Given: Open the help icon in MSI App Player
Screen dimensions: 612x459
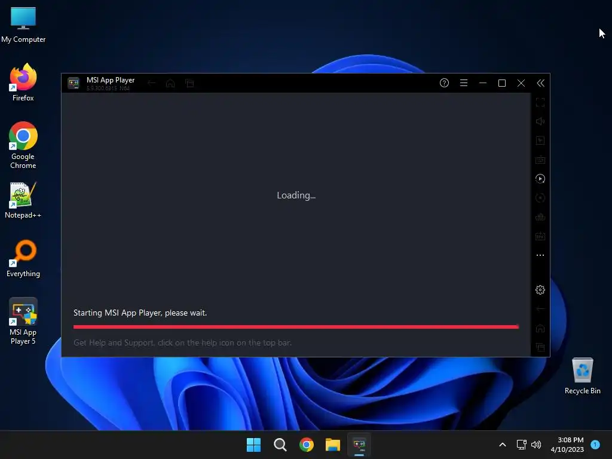Looking at the screenshot, I should pos(444,82).
